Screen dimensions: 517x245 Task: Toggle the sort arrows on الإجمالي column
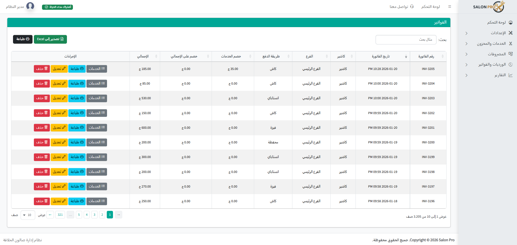coord(156,56)
